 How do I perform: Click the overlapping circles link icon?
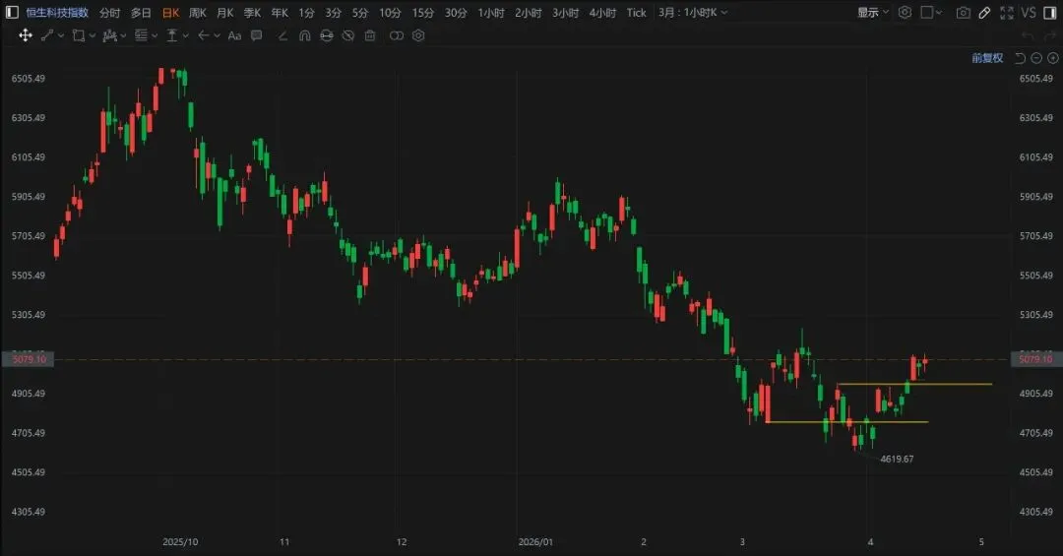(x=396, y=35)
